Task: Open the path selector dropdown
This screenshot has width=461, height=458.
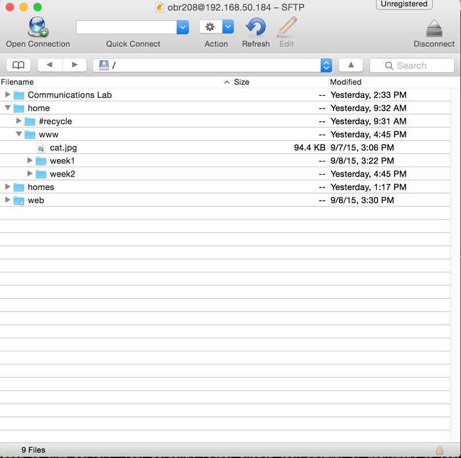Action: coord(326,65)
